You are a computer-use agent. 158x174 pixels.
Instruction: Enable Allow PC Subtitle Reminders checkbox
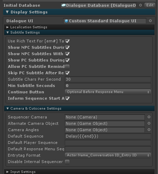point(67,67)
